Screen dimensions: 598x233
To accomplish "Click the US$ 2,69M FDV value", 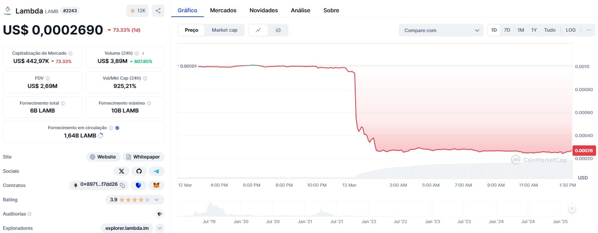I will [x=43, y=86].
